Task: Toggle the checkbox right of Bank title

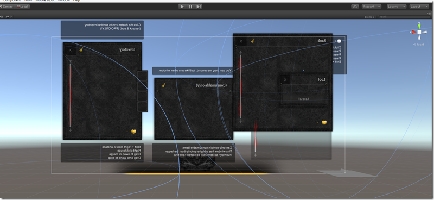Action: pos(339,41)
